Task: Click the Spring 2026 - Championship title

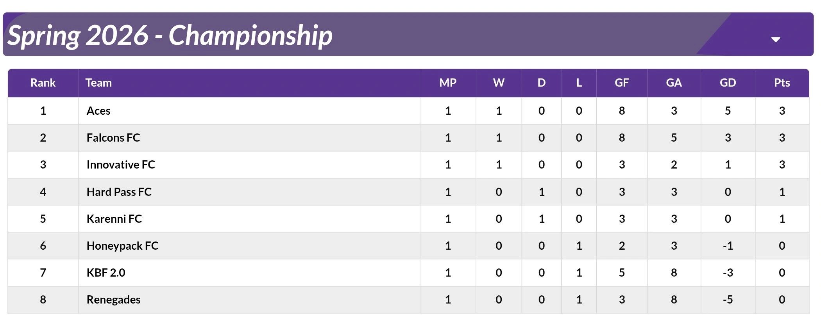Action: [x=170, y=36]
